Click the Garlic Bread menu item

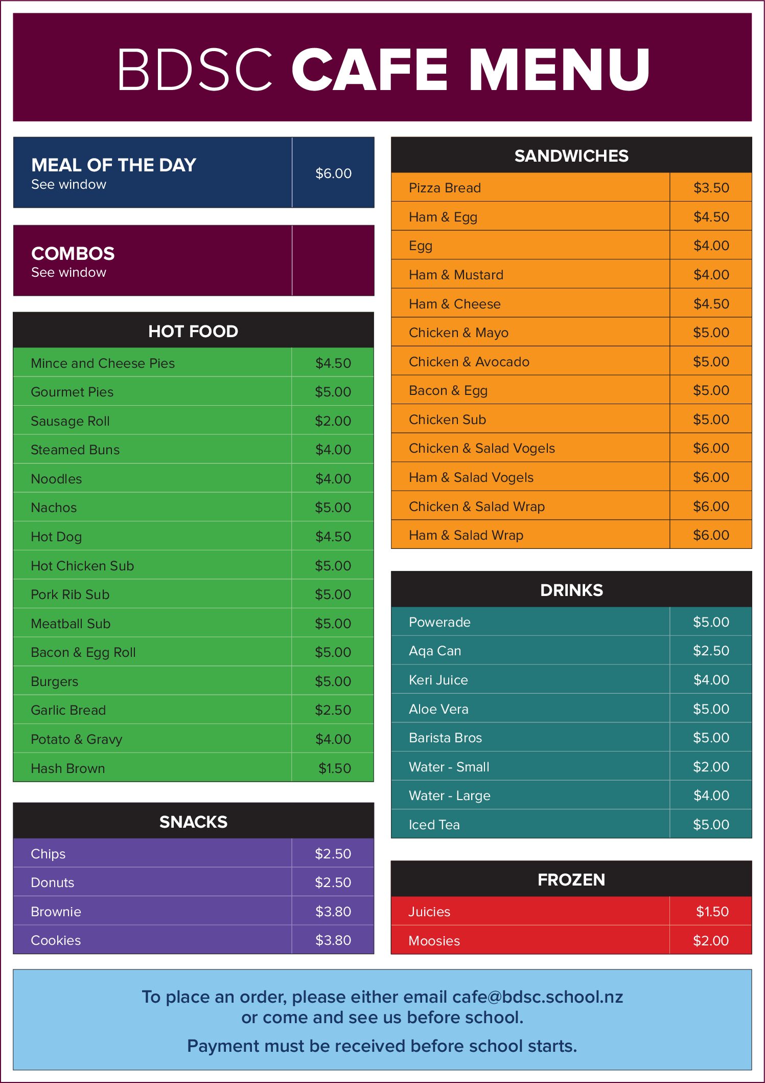68,710
